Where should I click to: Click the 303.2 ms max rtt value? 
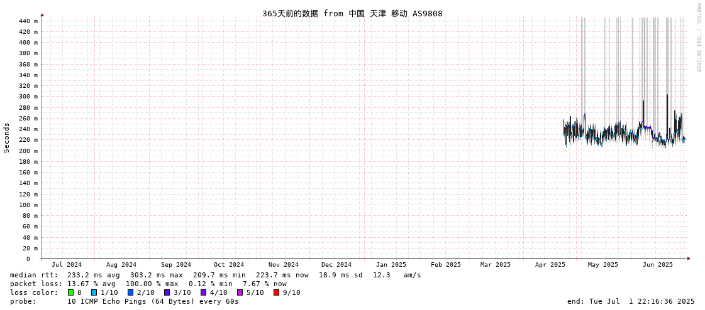pyautogui.click(x=157, y=275)
